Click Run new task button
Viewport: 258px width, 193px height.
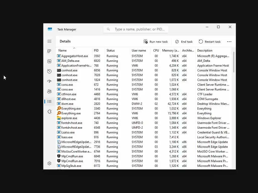click(x=156, y=42)
